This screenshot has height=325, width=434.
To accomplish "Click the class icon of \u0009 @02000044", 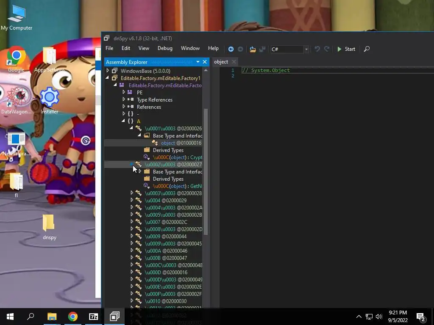I will click(139, 236).
